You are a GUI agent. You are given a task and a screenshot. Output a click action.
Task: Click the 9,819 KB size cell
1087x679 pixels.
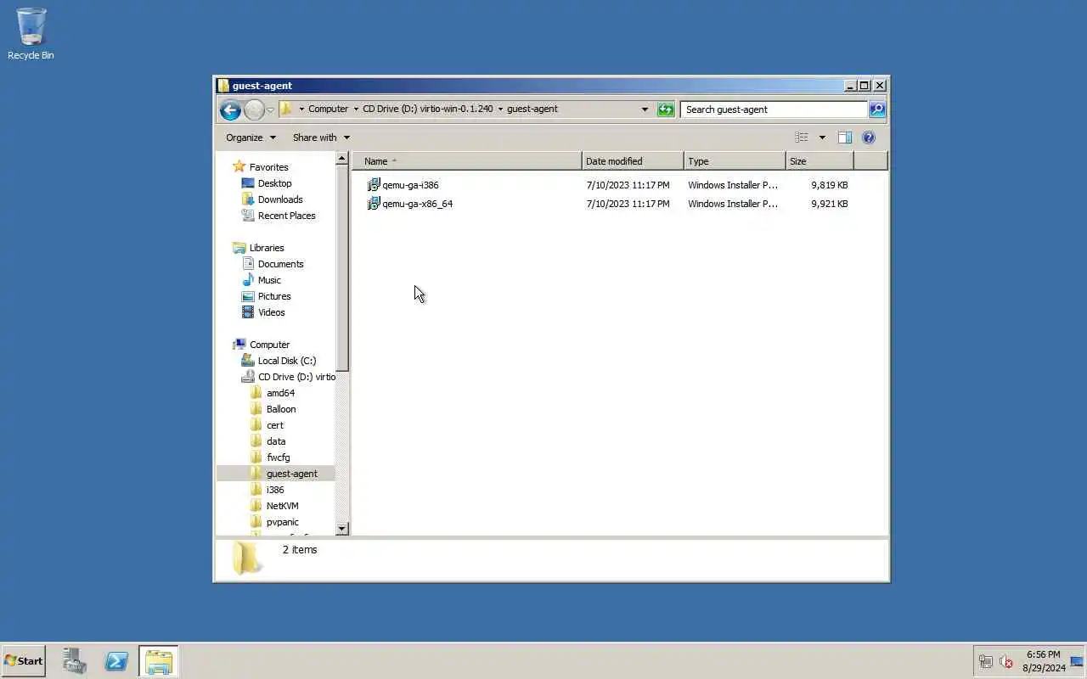pyautogui.click(x=829, y=185)
